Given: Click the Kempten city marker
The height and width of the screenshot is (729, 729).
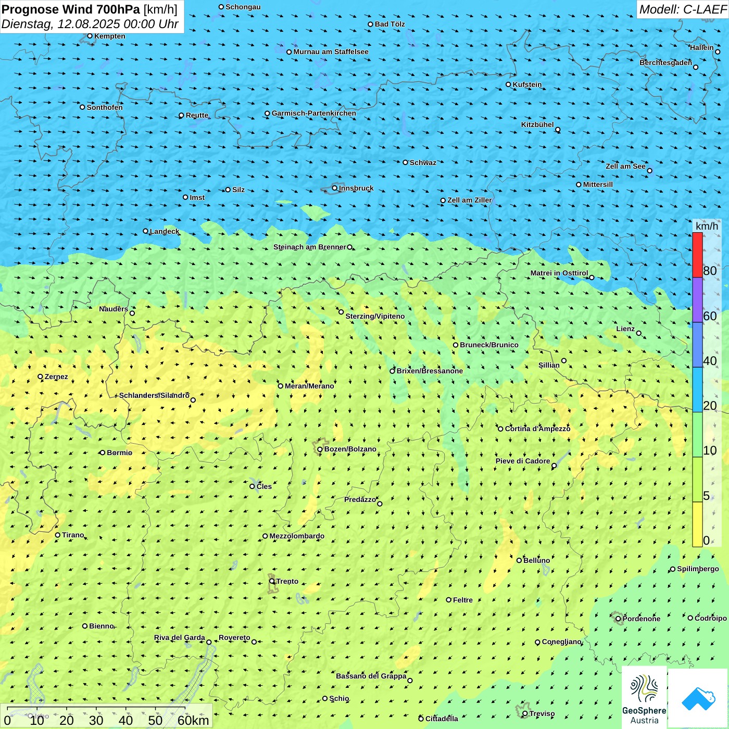Looking at the screenshot, I should click(90, 36).
